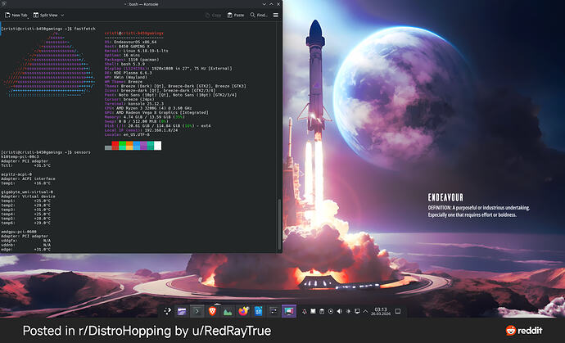Select the CPU AMD Ryzen 3 line

148,108
